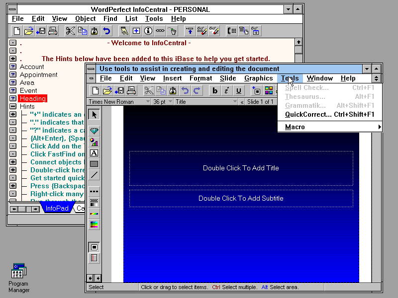Viewport: 398px width, 298px height.
Task: Select the rectangle closed-shape tool
Action: click(x=94, y=164)
